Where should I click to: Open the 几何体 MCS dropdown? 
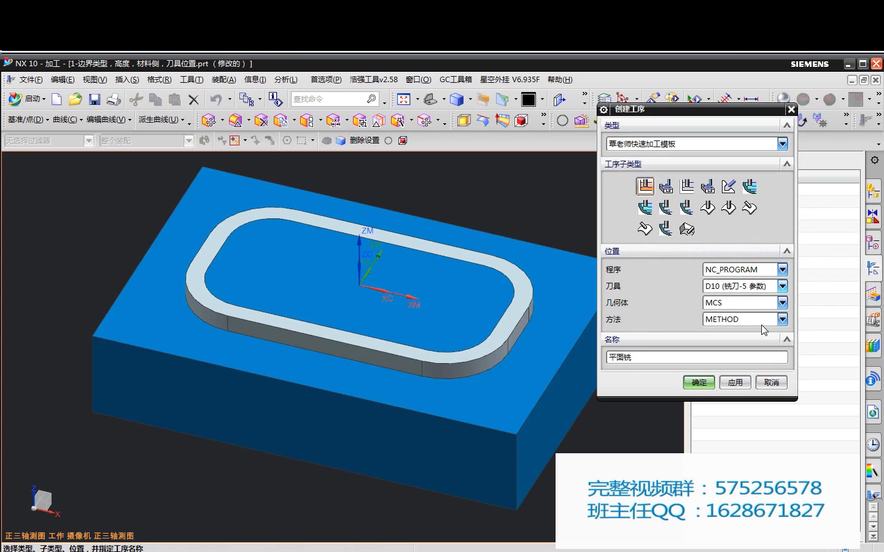(x=782, y=302)
